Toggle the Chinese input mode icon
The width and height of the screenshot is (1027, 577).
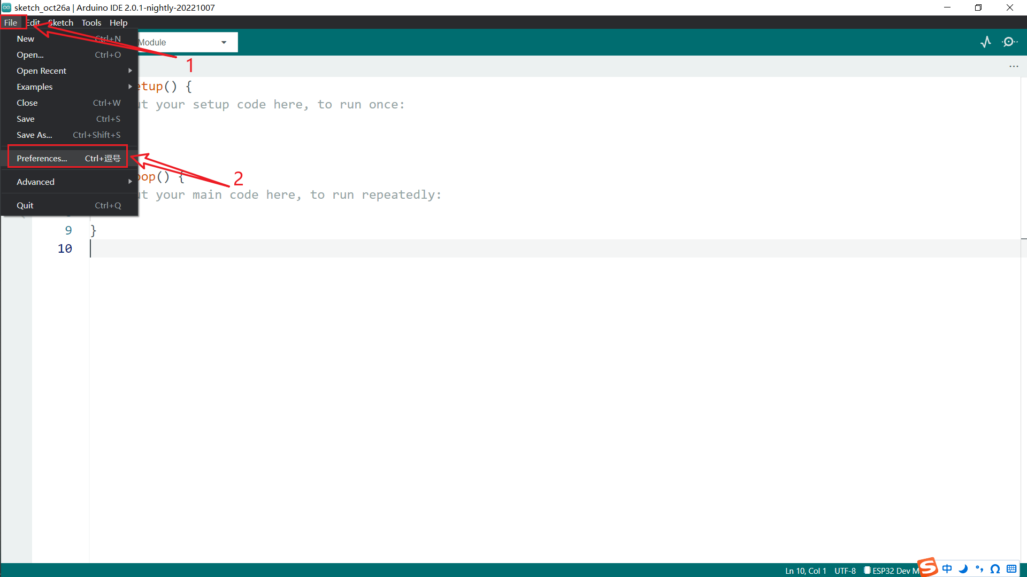(x=947, y=569)
